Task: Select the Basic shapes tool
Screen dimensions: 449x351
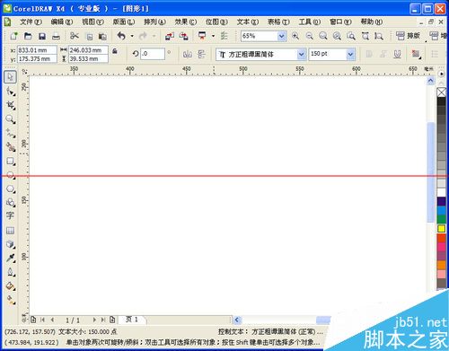Action: [x=10, y=203]
